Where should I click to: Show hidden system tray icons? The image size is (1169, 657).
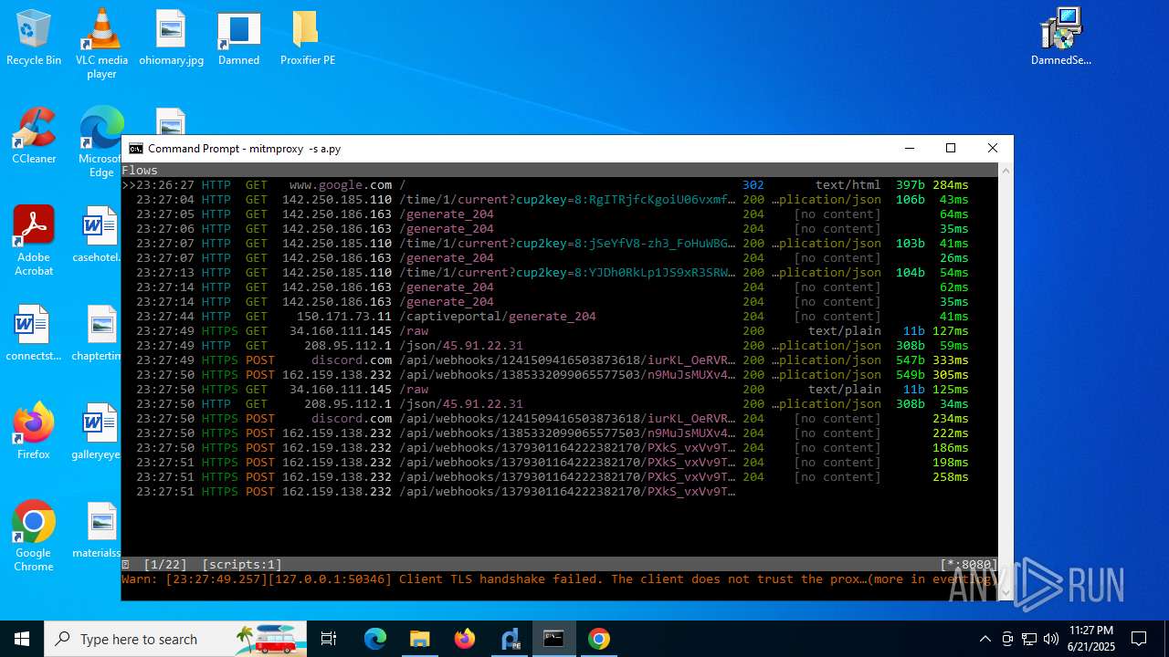[x=985, y=639]
